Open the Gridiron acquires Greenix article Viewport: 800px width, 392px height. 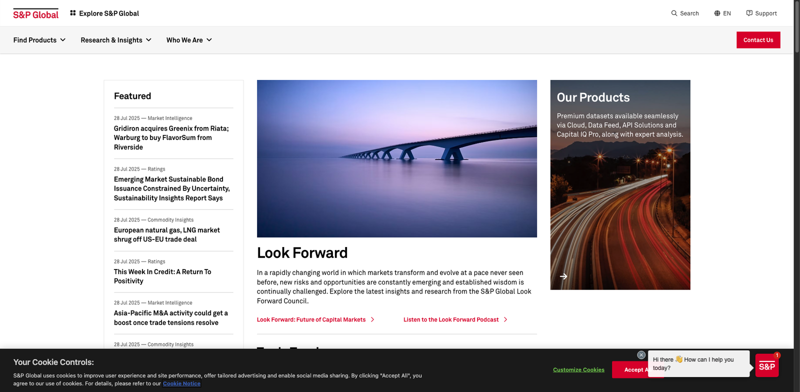click(171, 138)
